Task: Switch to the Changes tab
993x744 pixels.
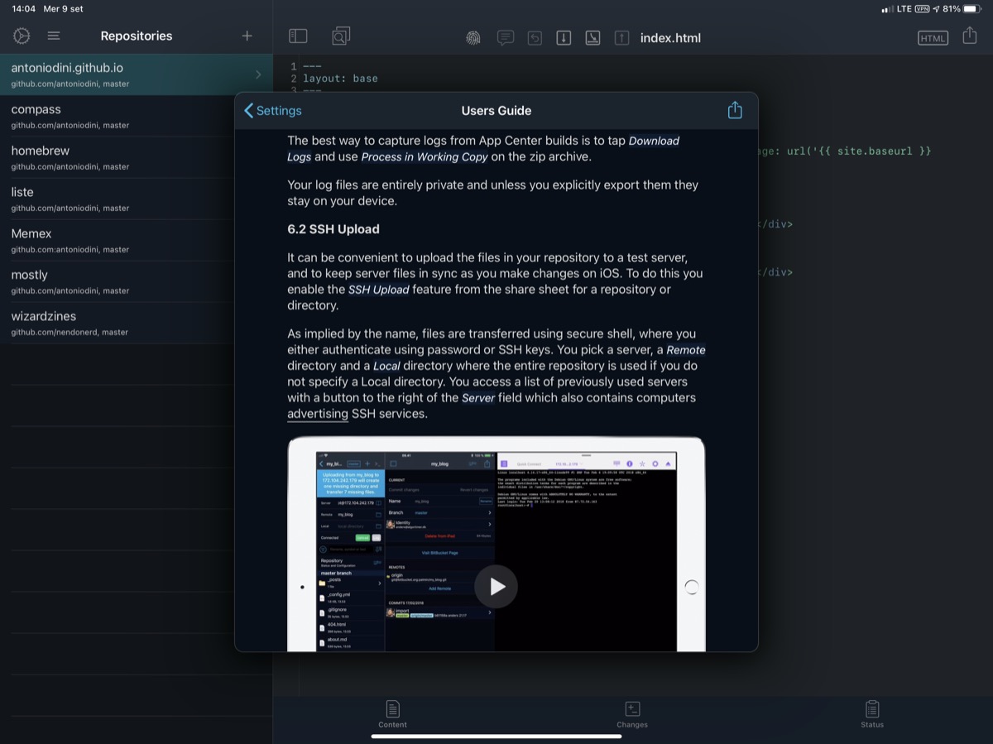Action: pos(631,714)
